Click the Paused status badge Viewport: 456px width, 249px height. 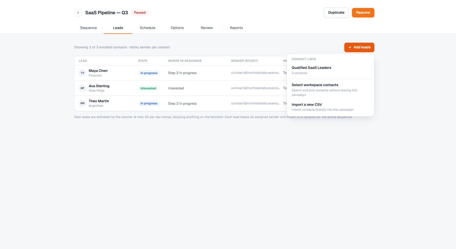coord(140,13)
